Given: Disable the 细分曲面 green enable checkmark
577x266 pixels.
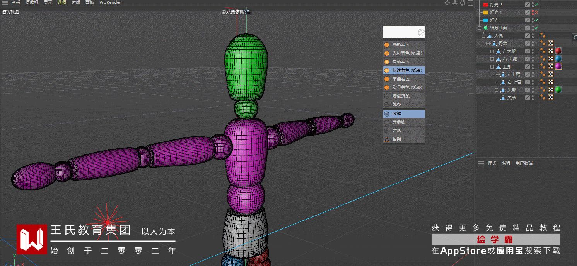Looking at the screenshot, I should 536,28.
